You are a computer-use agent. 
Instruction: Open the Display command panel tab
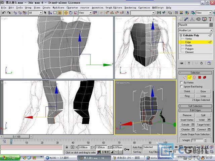click(204, 19)
